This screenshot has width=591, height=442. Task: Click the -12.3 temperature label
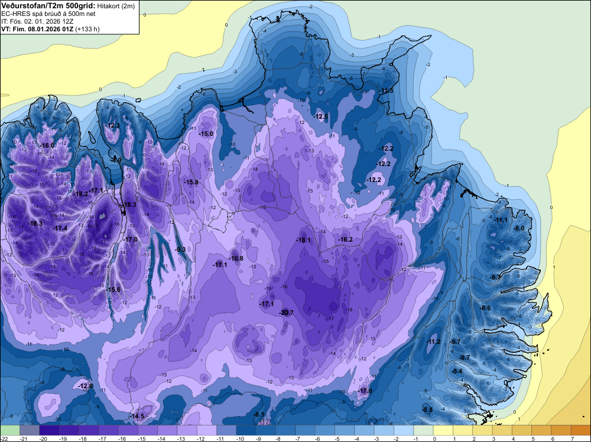[x=112, y=125]
